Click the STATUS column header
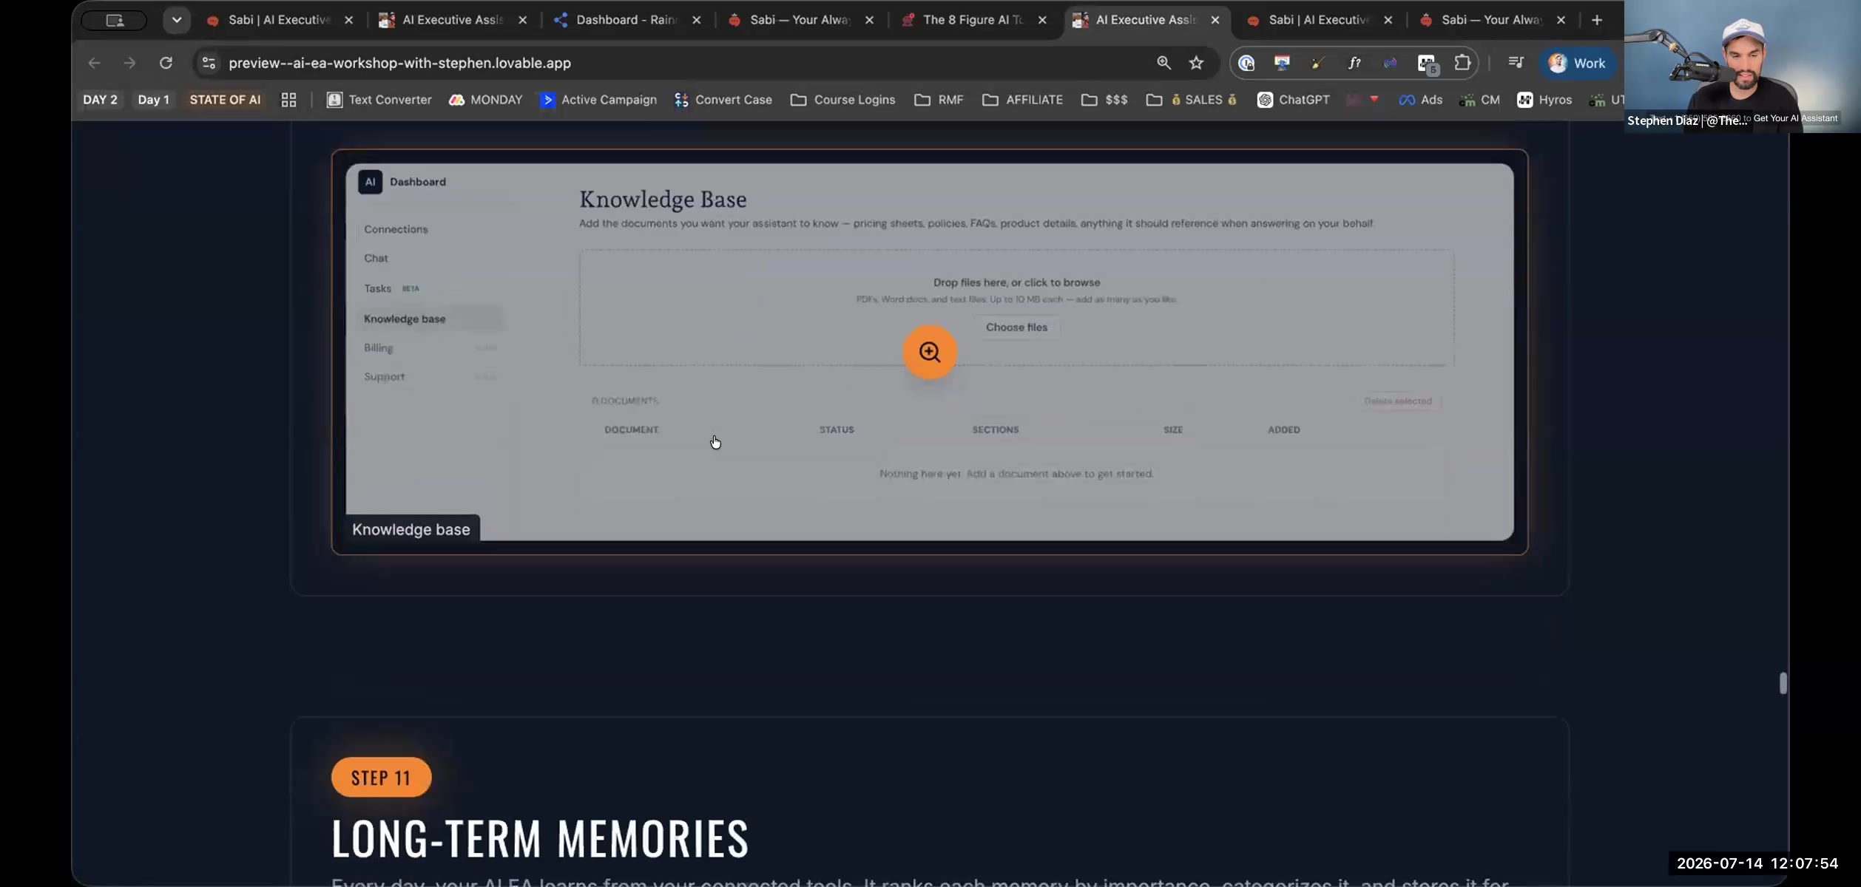 click(x=837, y=429)
